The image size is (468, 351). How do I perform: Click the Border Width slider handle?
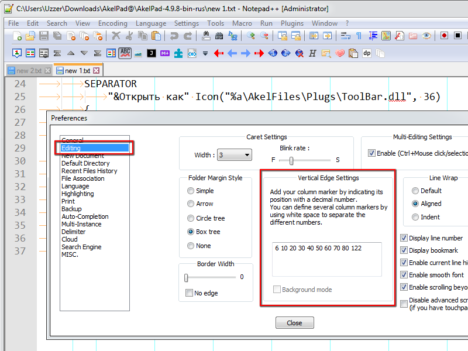tap(186, 278)
